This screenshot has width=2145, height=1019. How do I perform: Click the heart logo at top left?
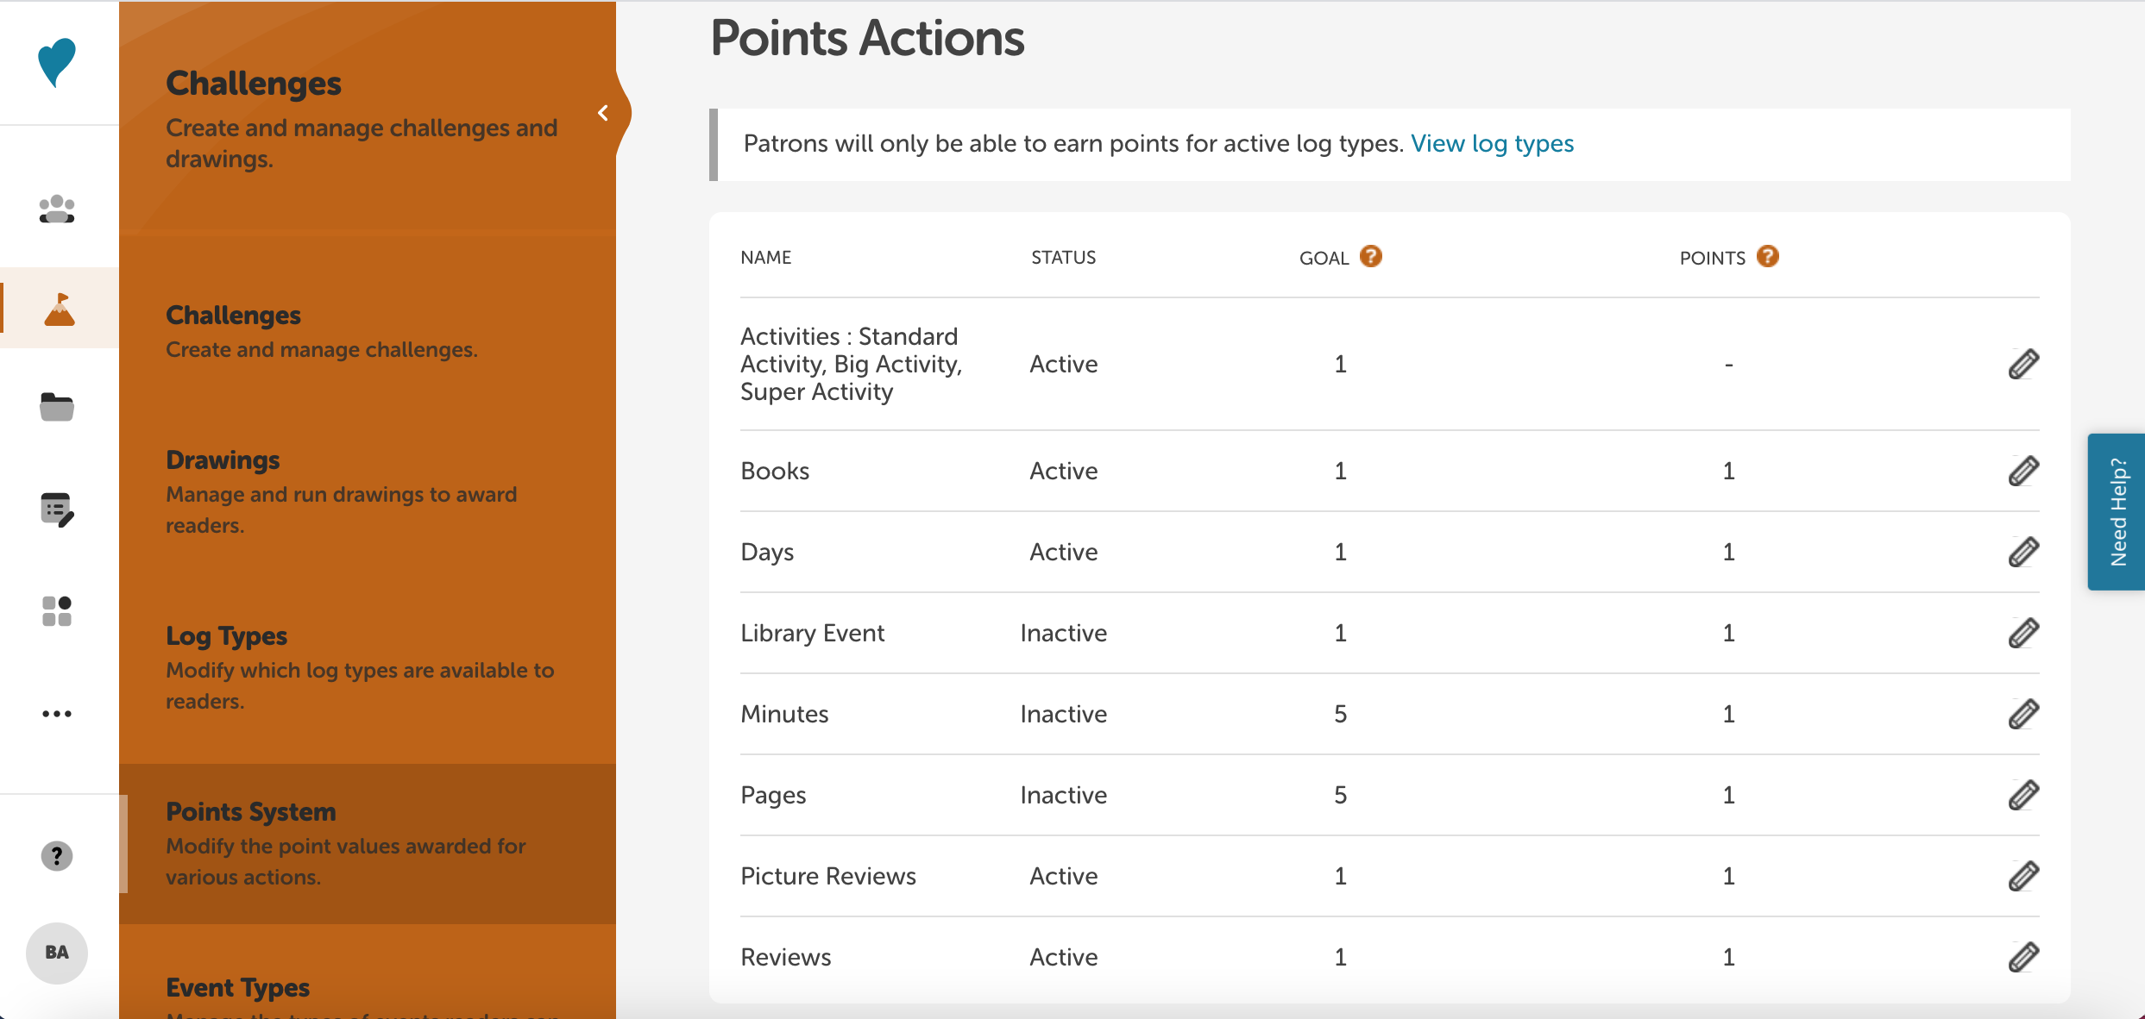pyautogui.click(x=57, y=60)
